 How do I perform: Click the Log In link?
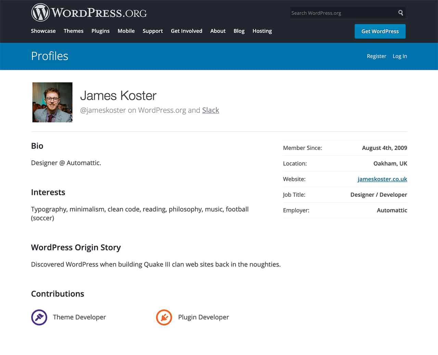[x=400, y=56]
